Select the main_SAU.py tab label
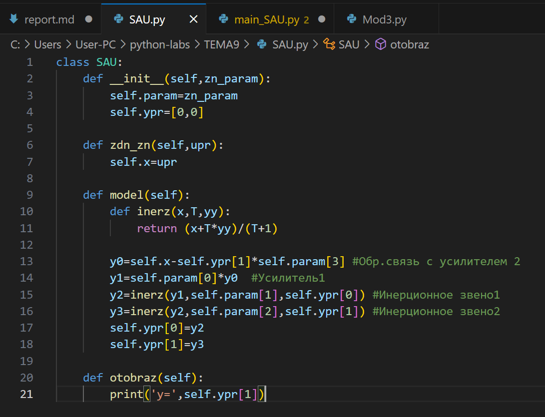Screen dimensions: 545x417 [x=266, y=19]
